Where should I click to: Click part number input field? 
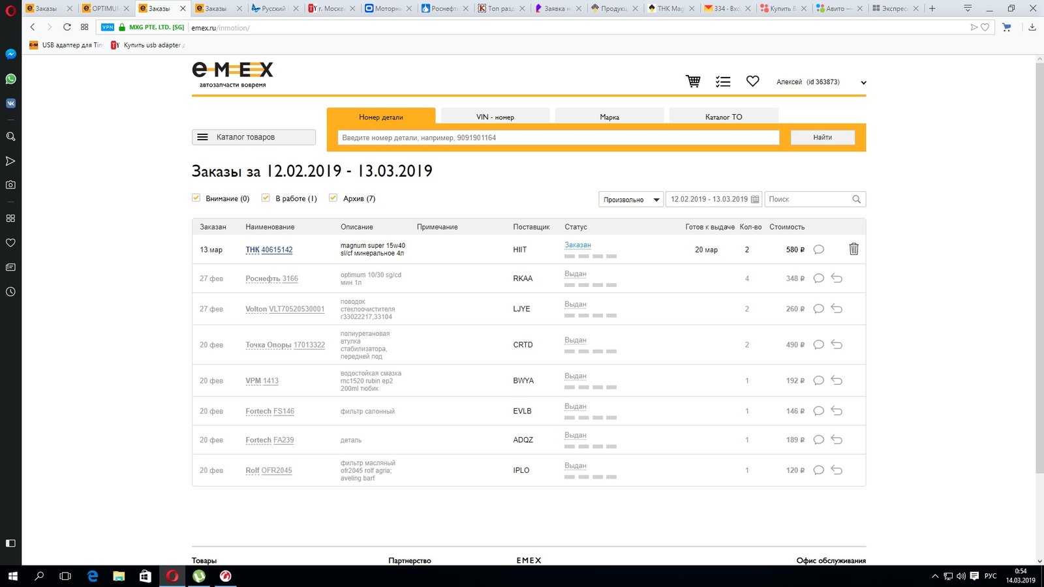[559, 138]
